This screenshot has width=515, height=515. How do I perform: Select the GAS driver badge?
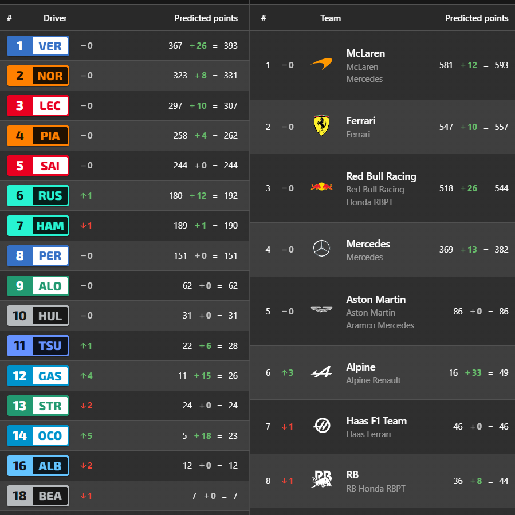click(38, 376)
